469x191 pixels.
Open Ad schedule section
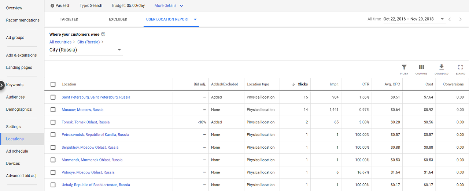17,151
